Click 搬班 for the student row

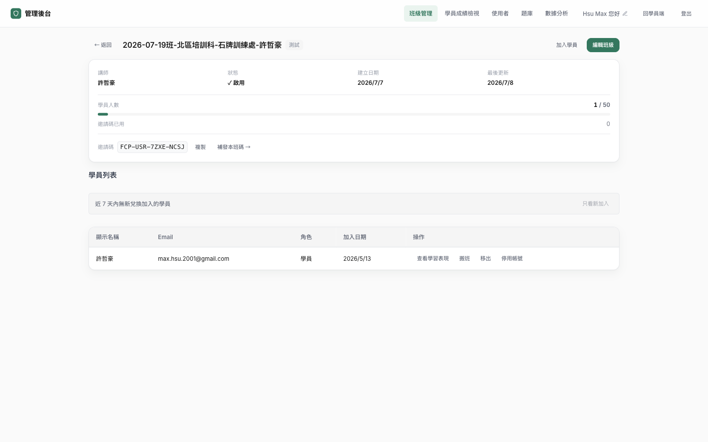click(x=465, y=259)
